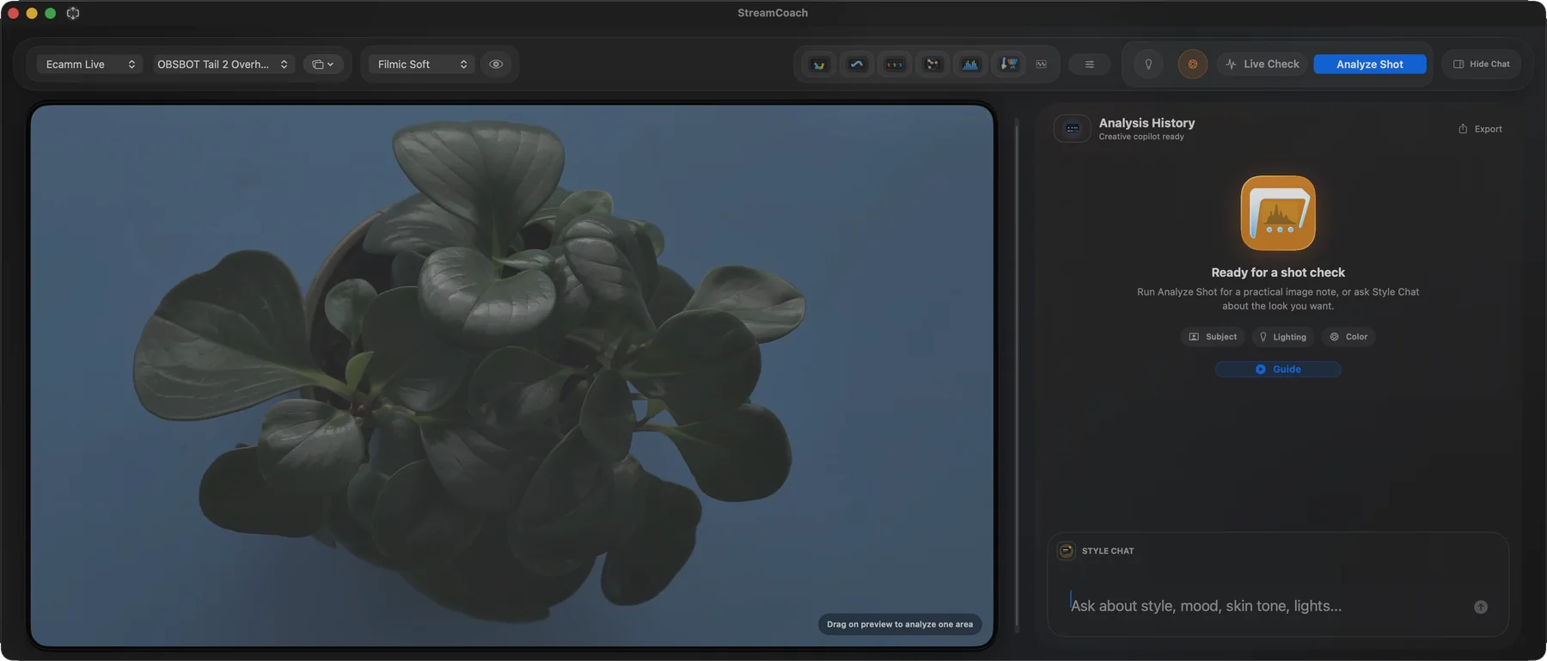The image size is (1547, 661).
Task: Open the RGB parade scope icon
Action: coord(895,64)
